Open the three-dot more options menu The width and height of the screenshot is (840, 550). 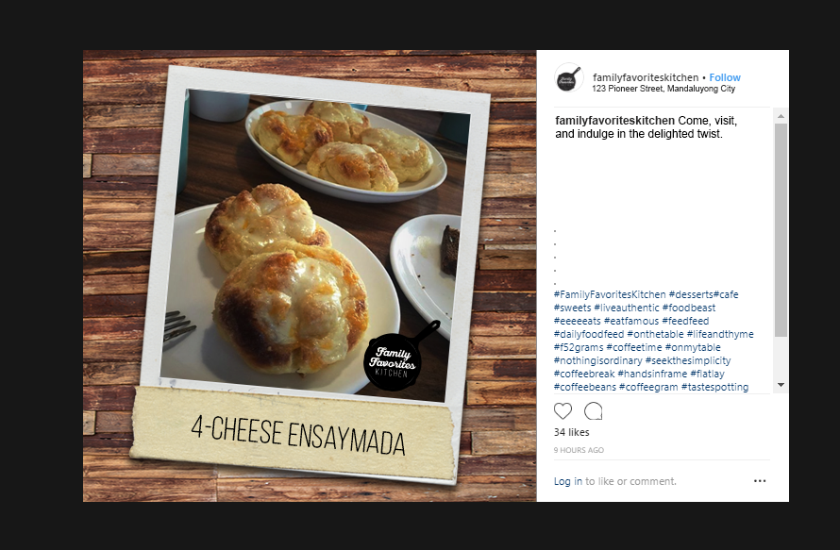coord(760,481)
